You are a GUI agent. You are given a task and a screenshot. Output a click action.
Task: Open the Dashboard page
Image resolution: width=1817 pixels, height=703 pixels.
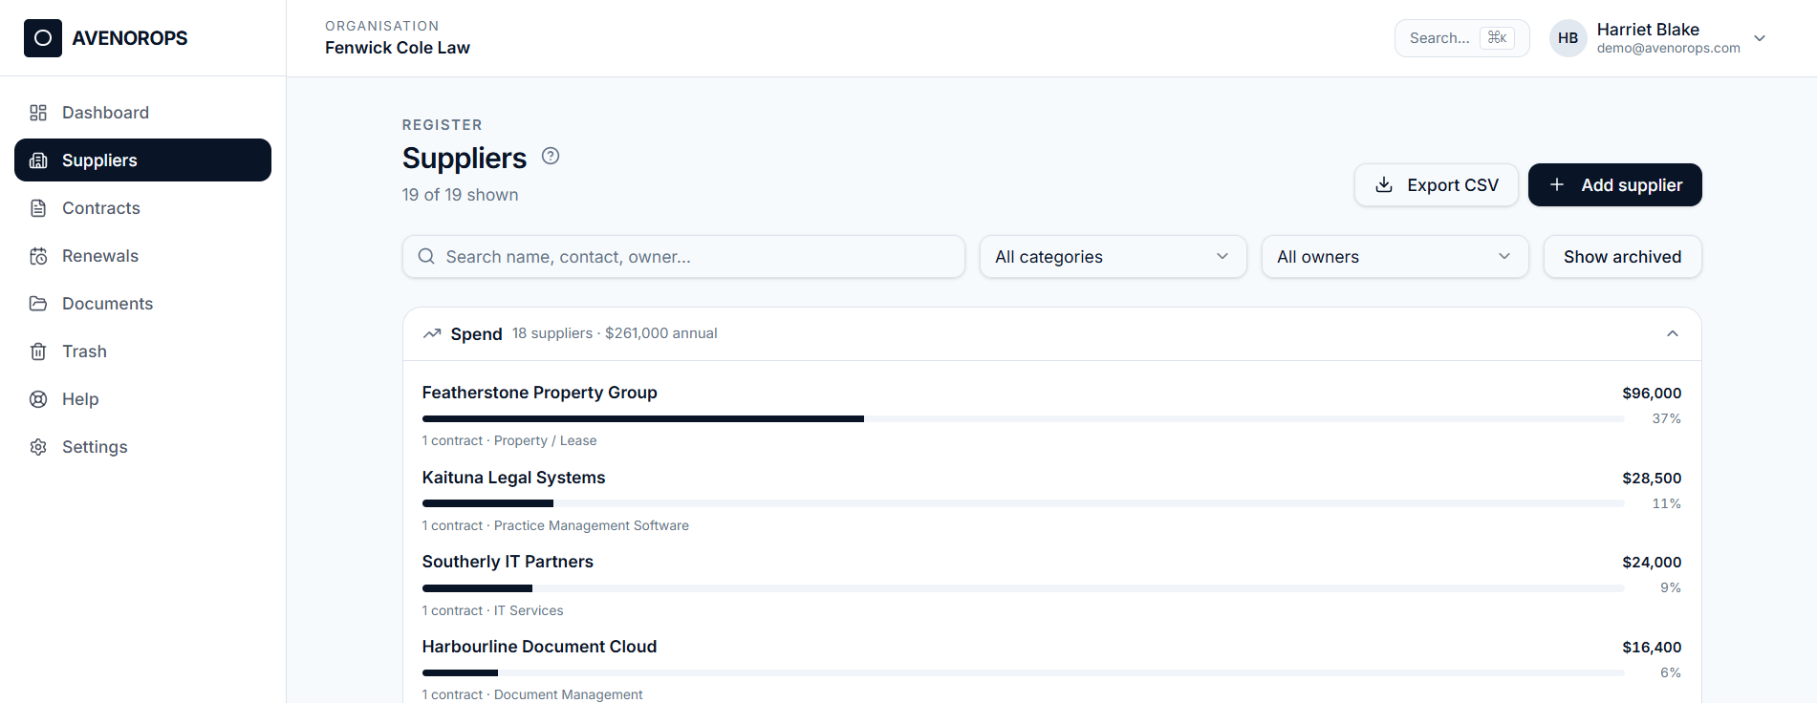tap(142, 113)
